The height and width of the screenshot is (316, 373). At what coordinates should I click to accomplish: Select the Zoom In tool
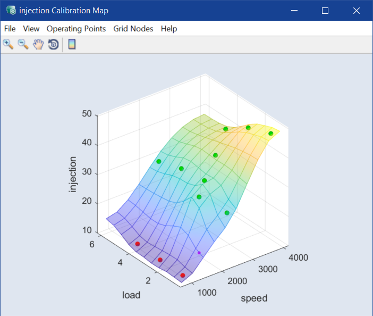point(8,44)
